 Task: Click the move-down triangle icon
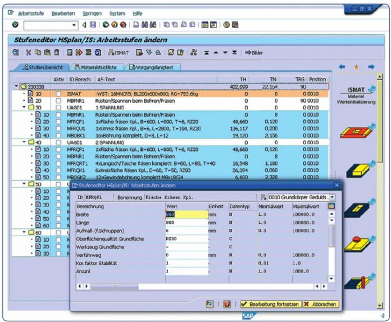225,53
